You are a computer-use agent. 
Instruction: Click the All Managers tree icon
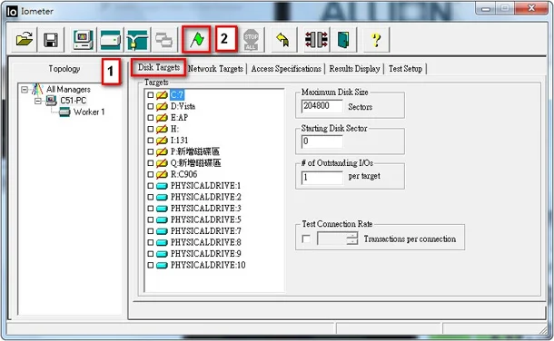coord(37,89)
